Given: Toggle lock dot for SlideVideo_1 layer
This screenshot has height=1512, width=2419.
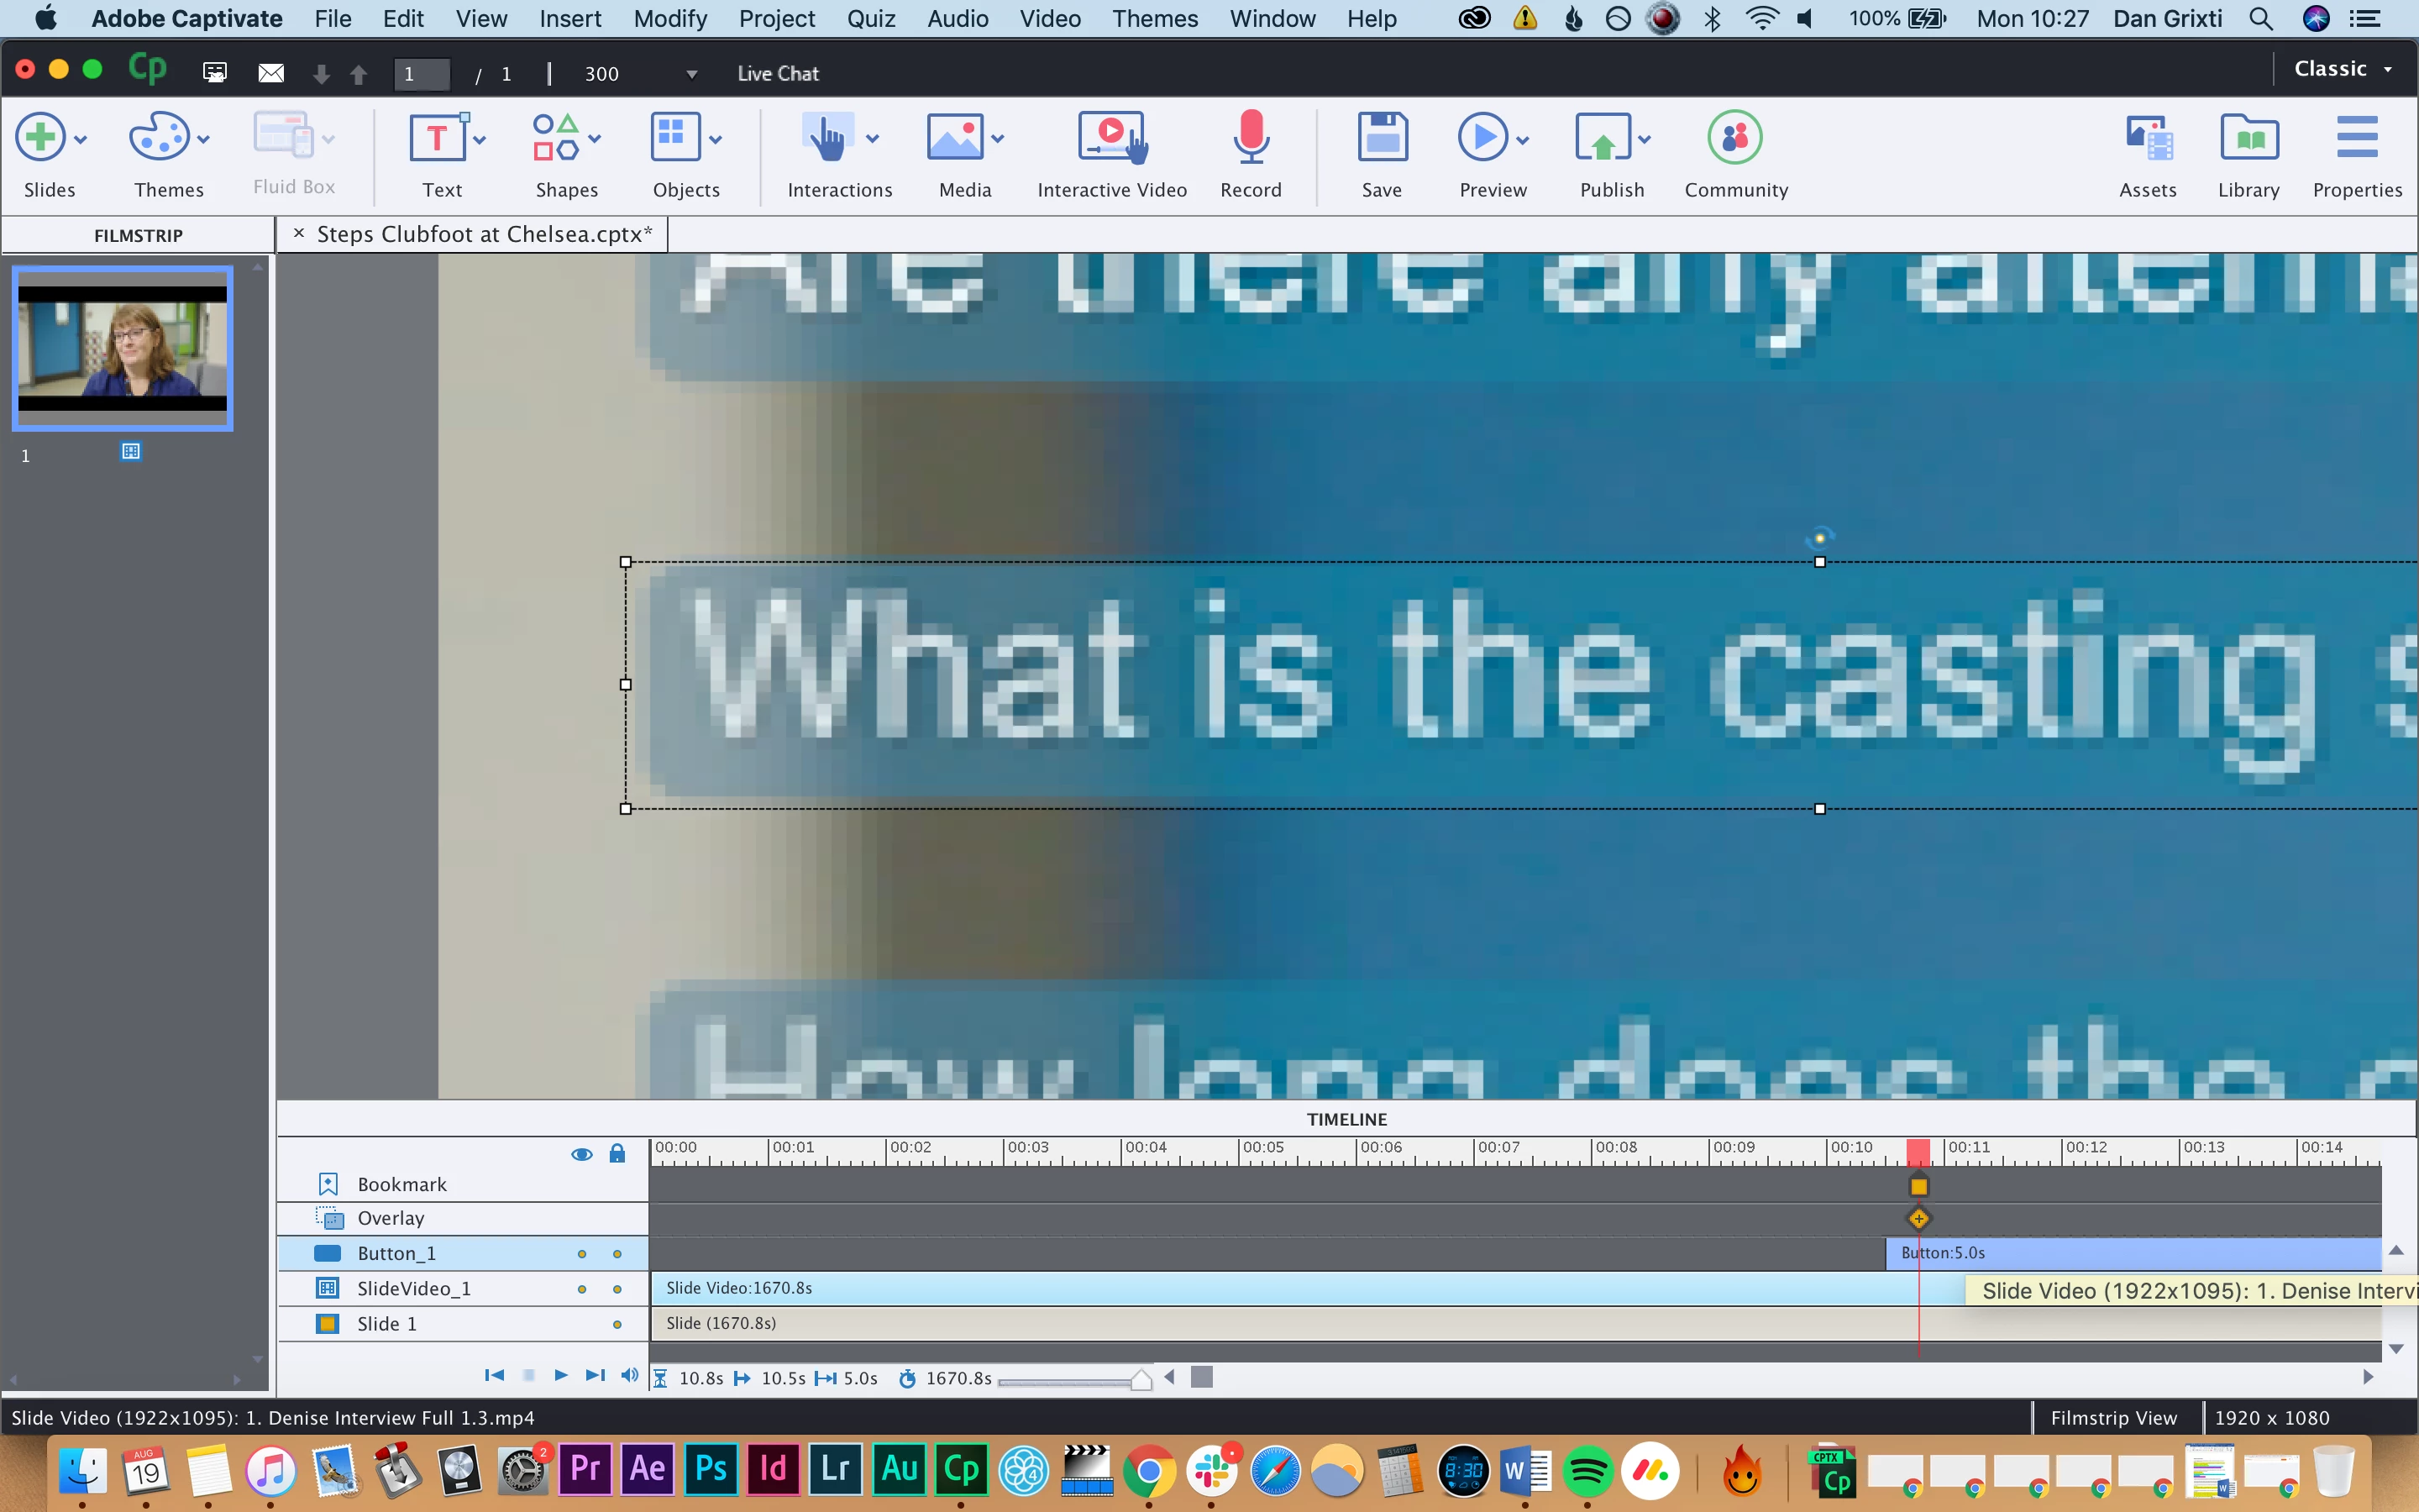Looking at the screenshot, I should click(617, 1289).
